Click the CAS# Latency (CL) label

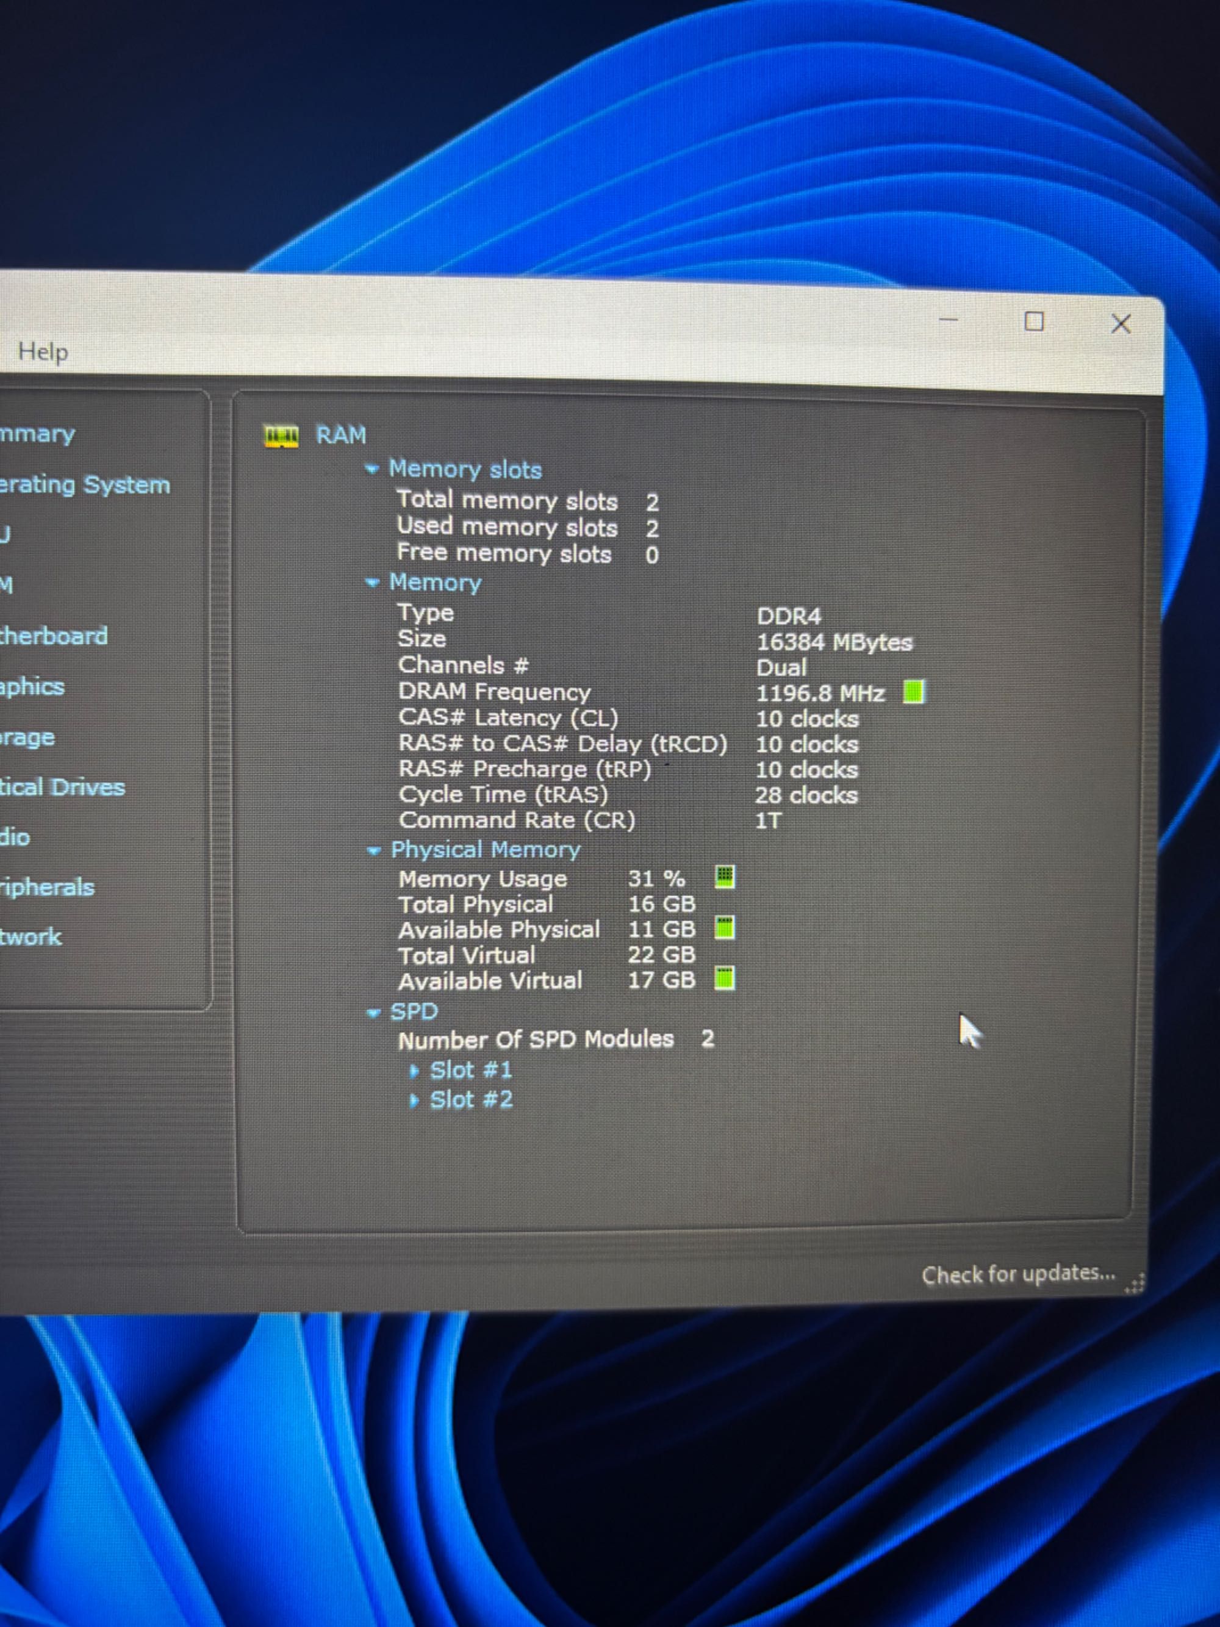(x=508, y=718)
